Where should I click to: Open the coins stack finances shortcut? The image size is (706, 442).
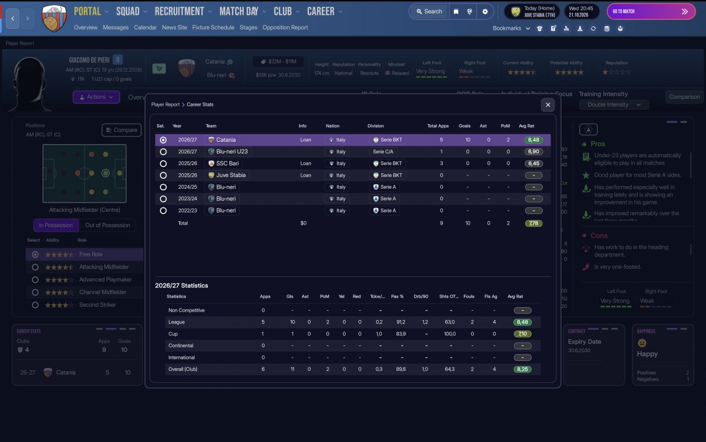tap(607, 28)
